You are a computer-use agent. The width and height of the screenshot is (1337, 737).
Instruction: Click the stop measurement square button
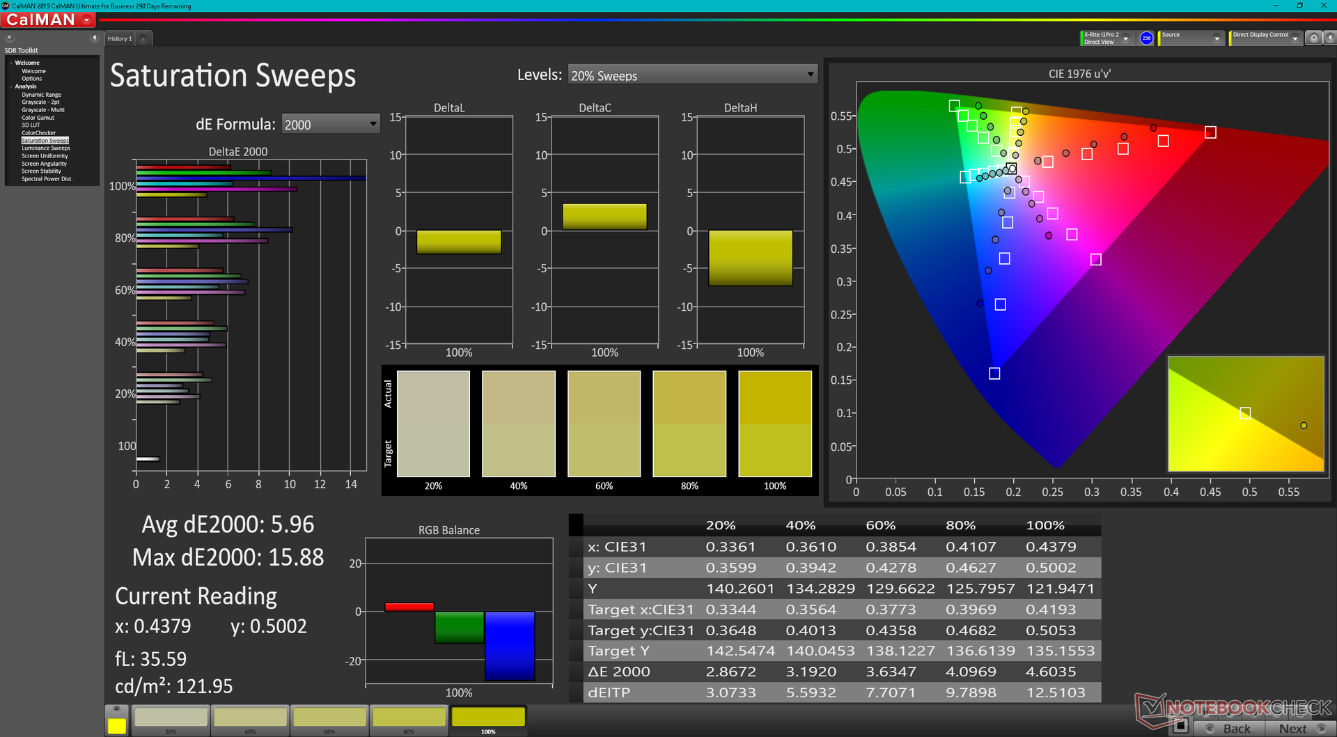coord(1180,727)
